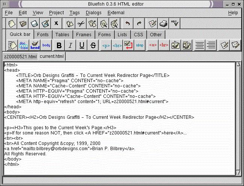This screenshot has width=244, height=186.
Task: Open the Tags menu
Action: 75,13
